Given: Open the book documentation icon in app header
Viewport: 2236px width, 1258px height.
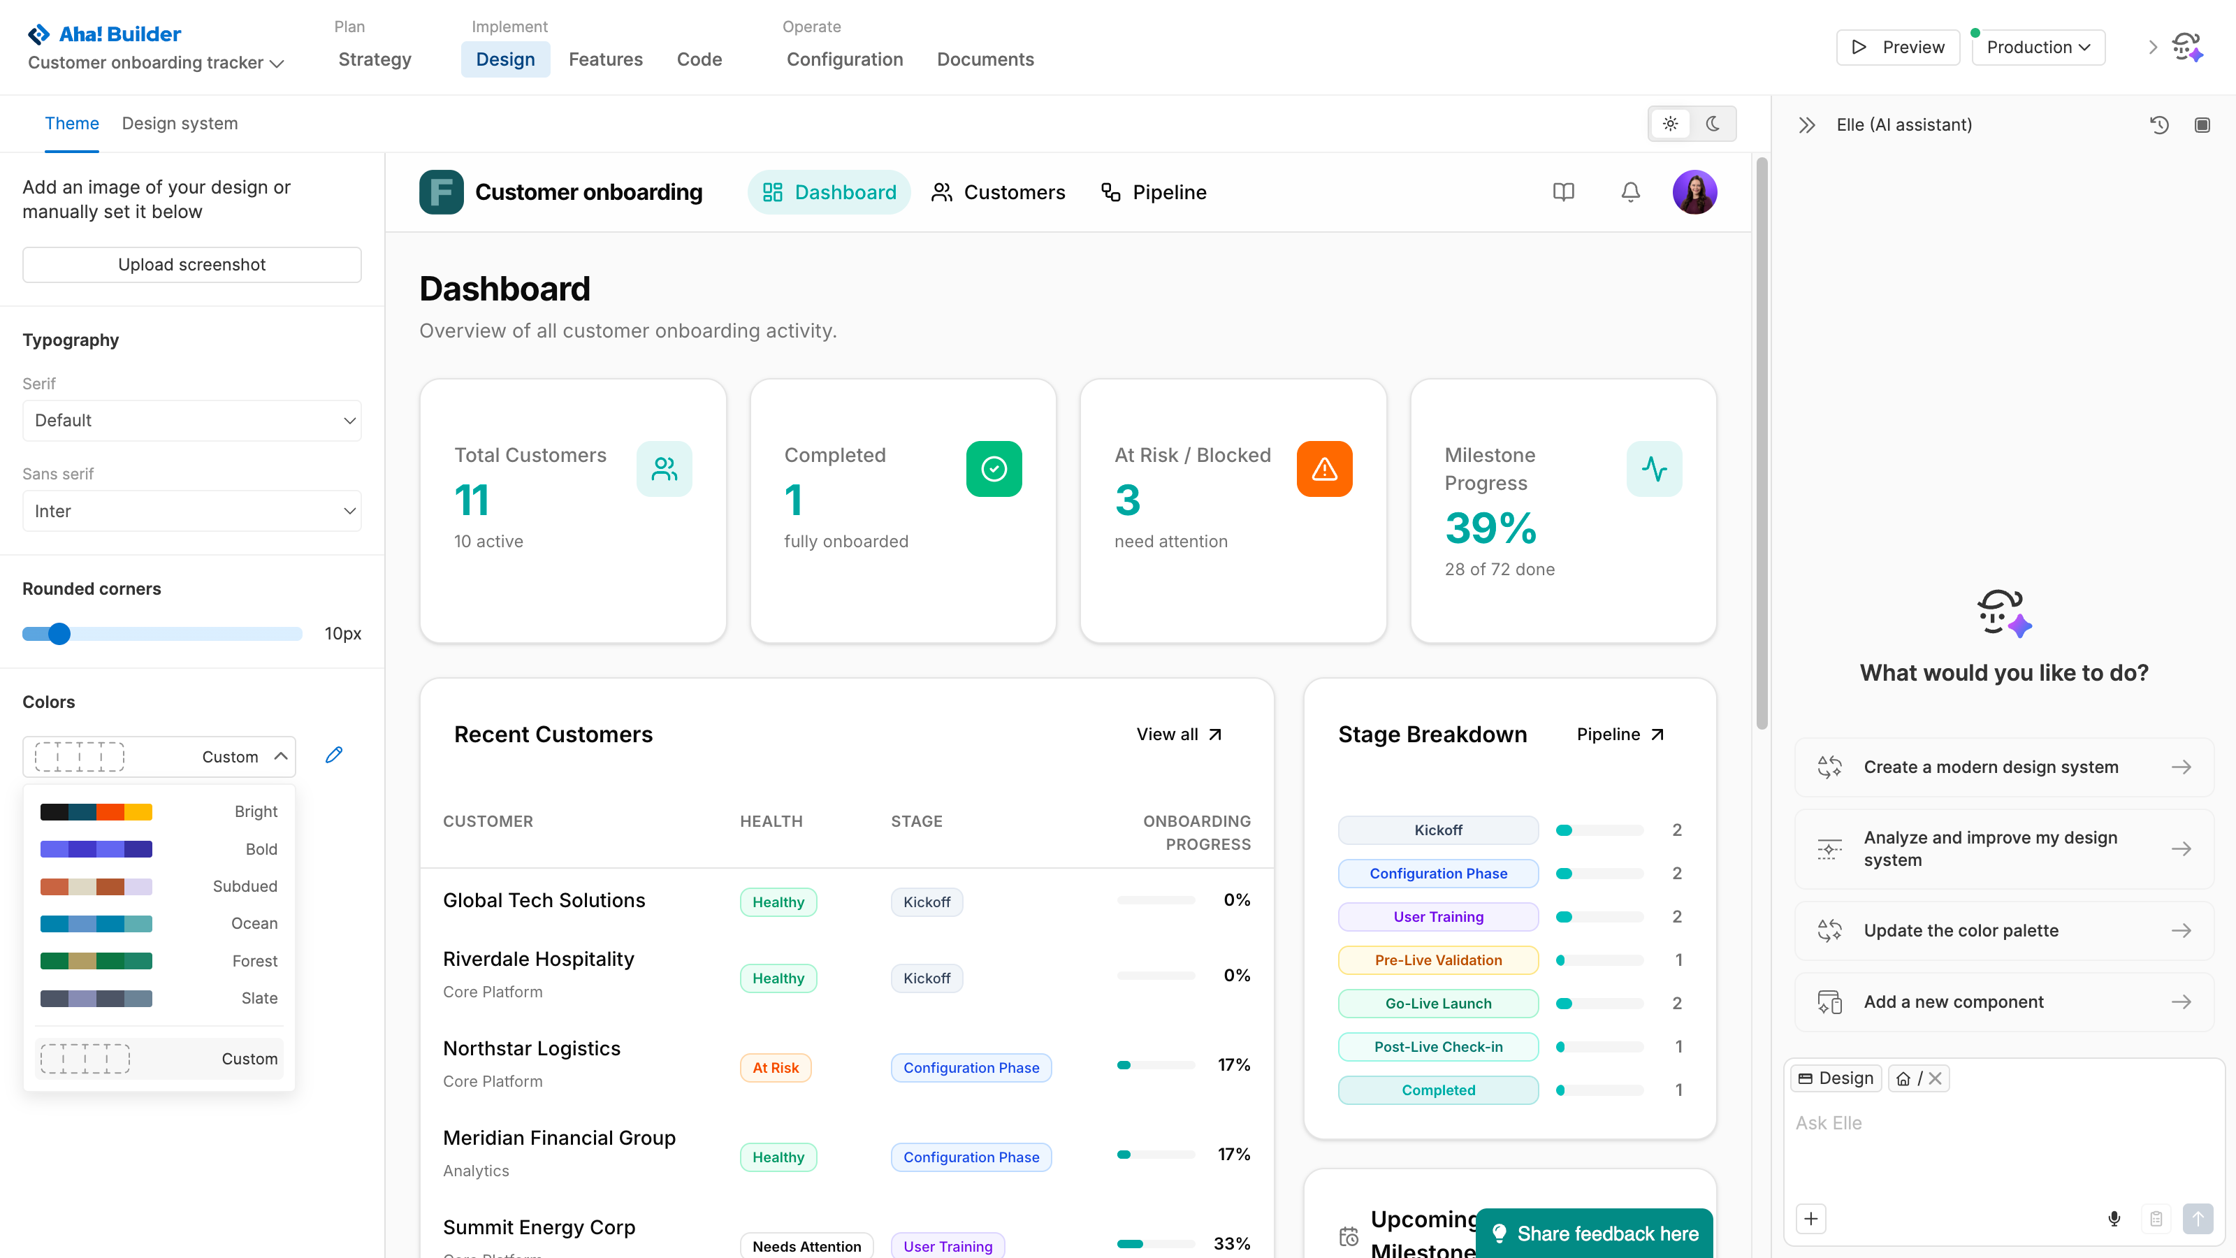Looking at the screenshot, I should coord(1563,192).
